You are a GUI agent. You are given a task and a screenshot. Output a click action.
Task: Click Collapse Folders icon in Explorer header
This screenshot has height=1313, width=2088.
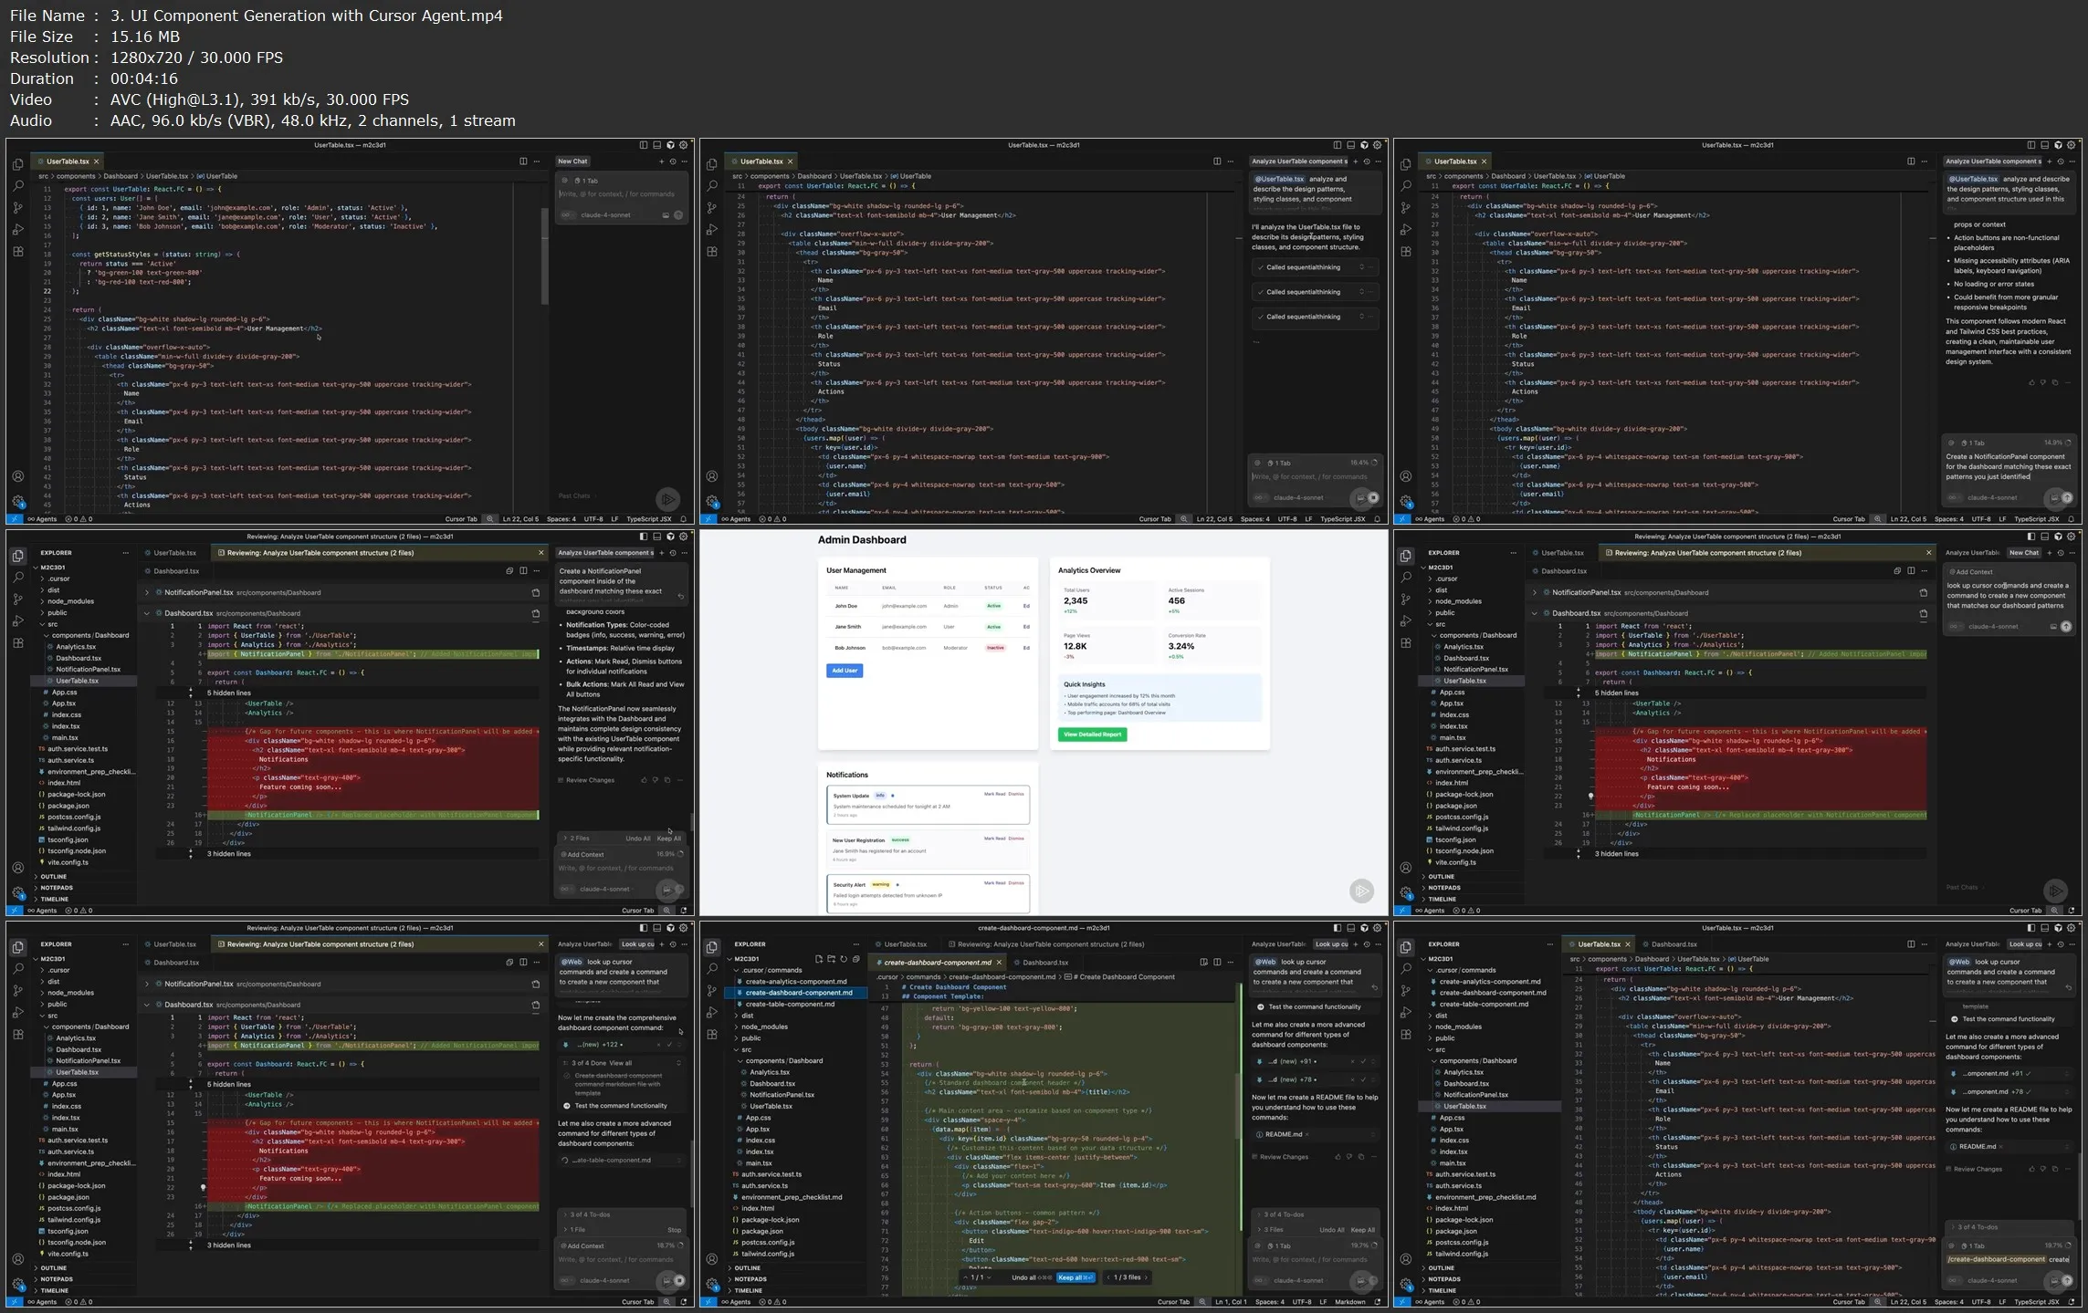tap(855, 959)
